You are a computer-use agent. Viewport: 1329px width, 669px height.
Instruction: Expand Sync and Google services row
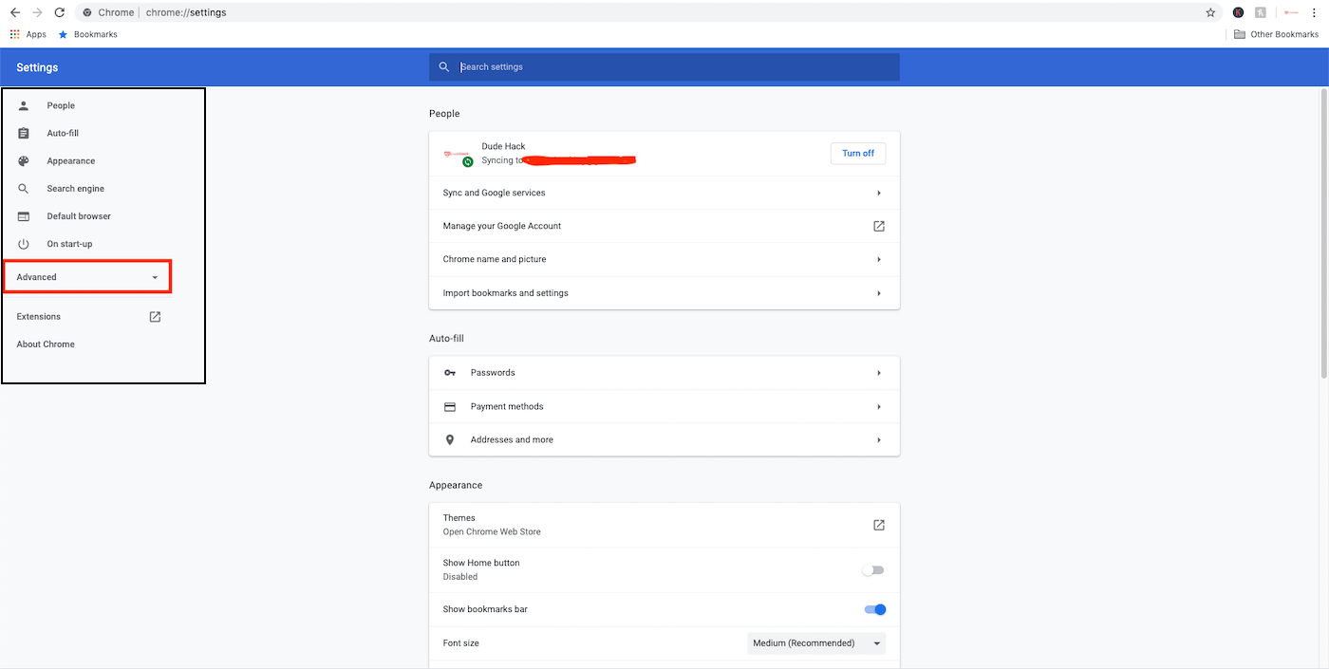[664, 193]
